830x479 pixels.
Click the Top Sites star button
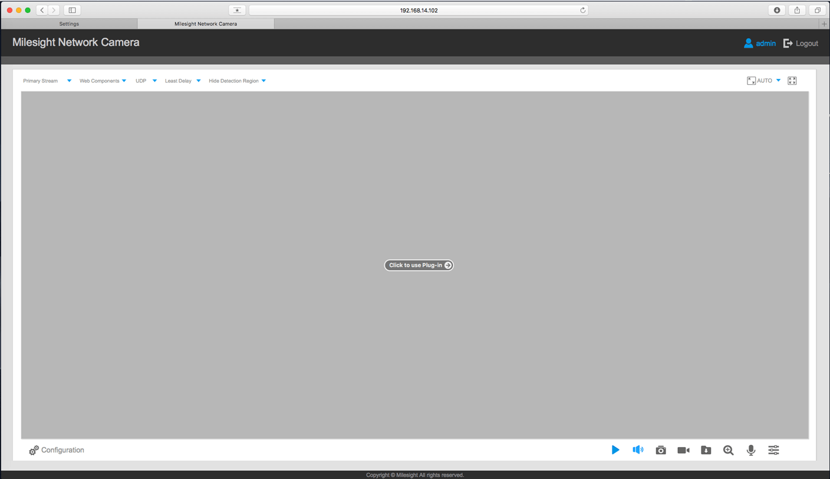237,10
